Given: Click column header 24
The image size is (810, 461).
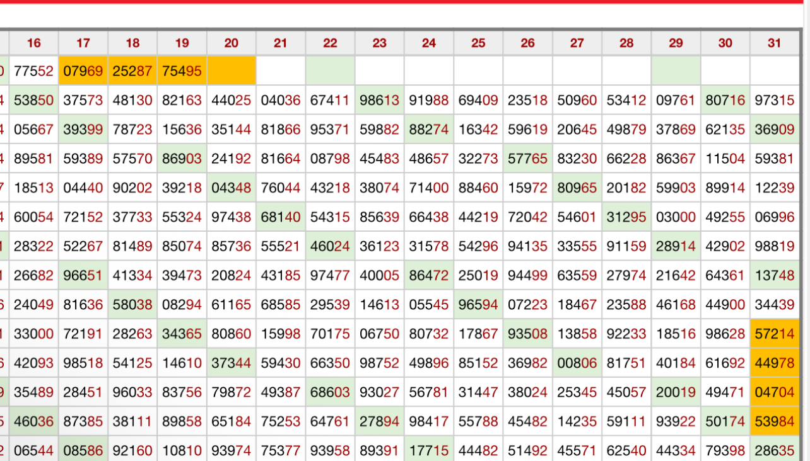Looking at the screenshot, I should (x=429, y=43).
